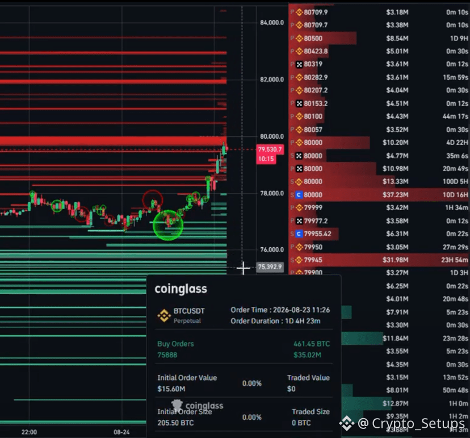Click the OKX icon next to 79977.2
470x438 pixels.
click(299, 221)
